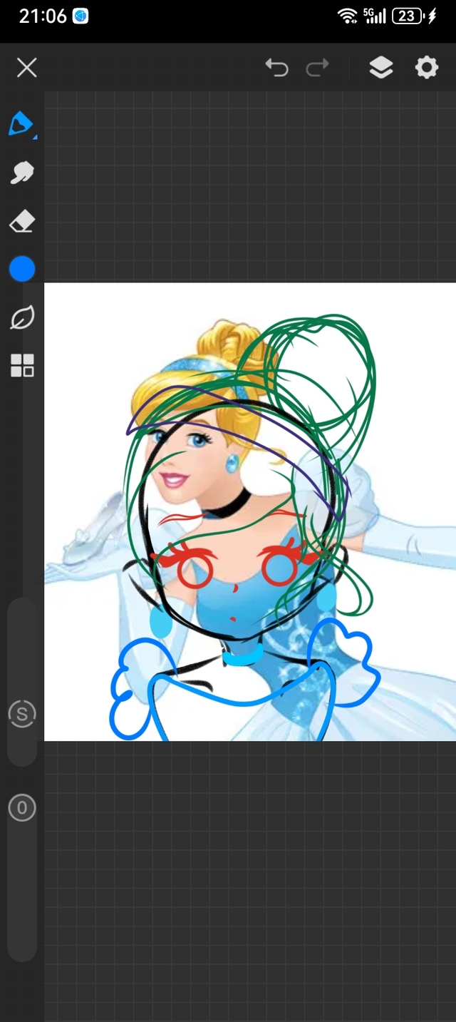Redo the undone stroke
Viewport: 456px width, 1022px height.
(317, 68)
